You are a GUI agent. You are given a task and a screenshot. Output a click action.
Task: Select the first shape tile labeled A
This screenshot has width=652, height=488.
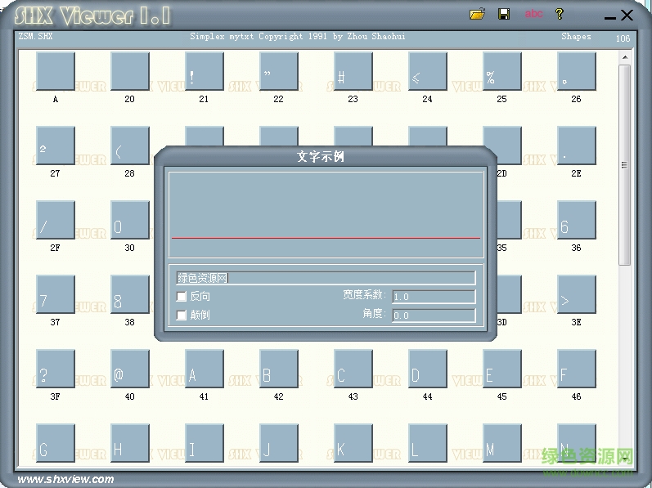tap(56, 71)
